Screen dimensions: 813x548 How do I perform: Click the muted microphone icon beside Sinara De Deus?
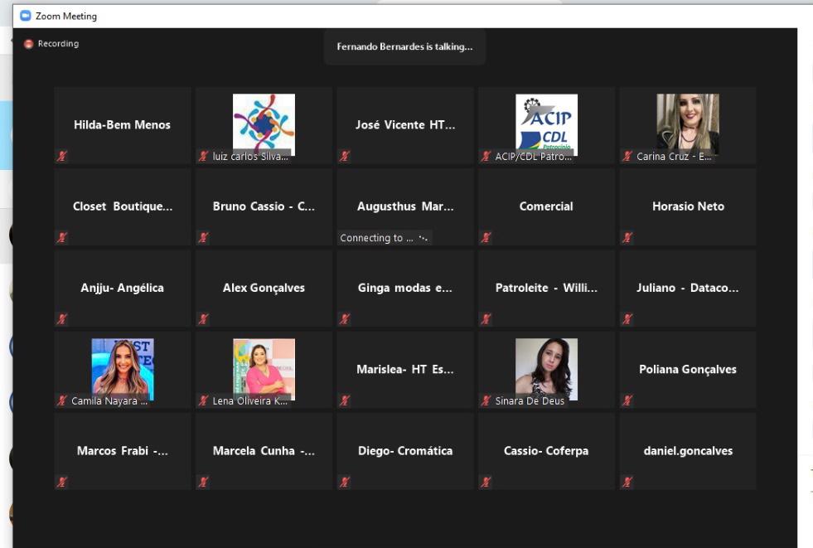(486, 400)
